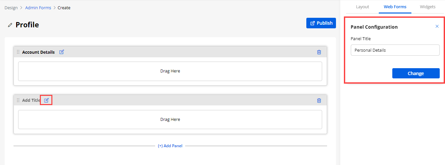Go to Design in the breadcrumb
Image resolution: width=445 pixels, height=165 pixels.
pos(11,8)
